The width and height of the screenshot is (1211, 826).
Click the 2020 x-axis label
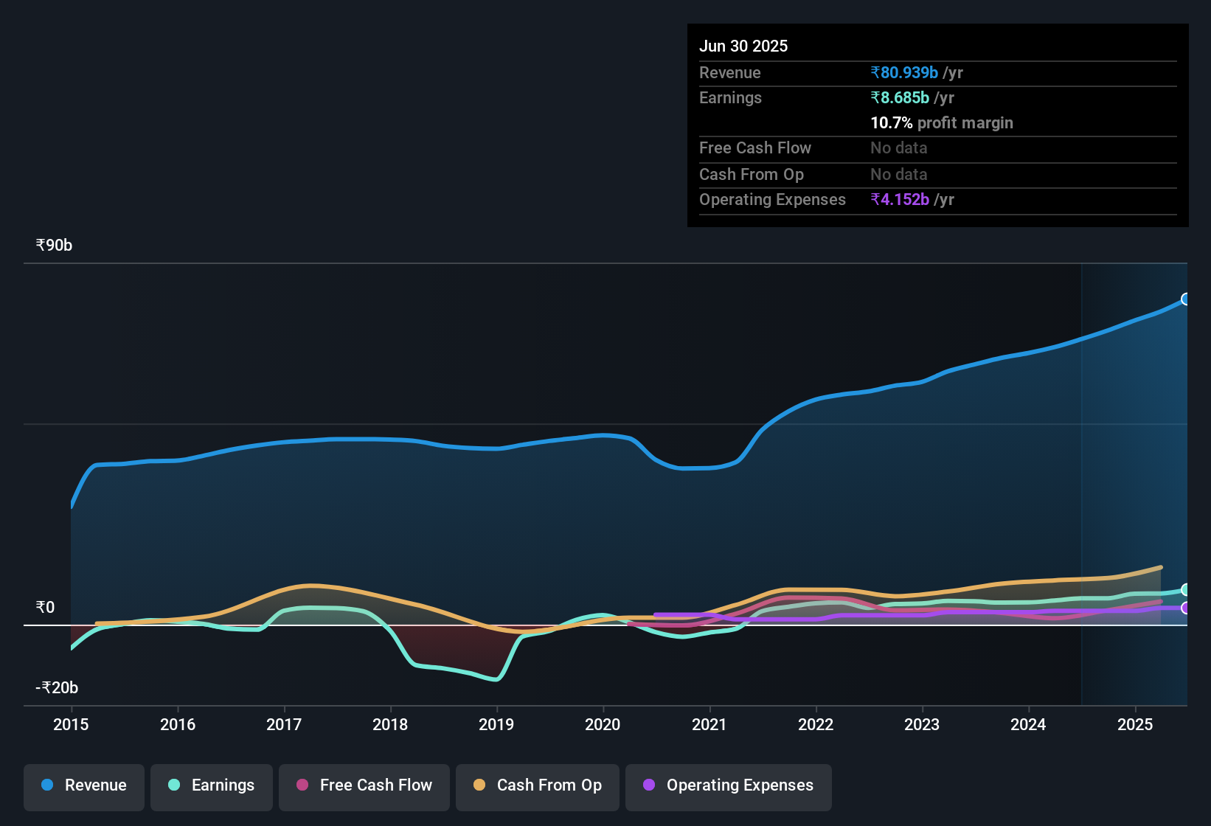click(603, 724)
